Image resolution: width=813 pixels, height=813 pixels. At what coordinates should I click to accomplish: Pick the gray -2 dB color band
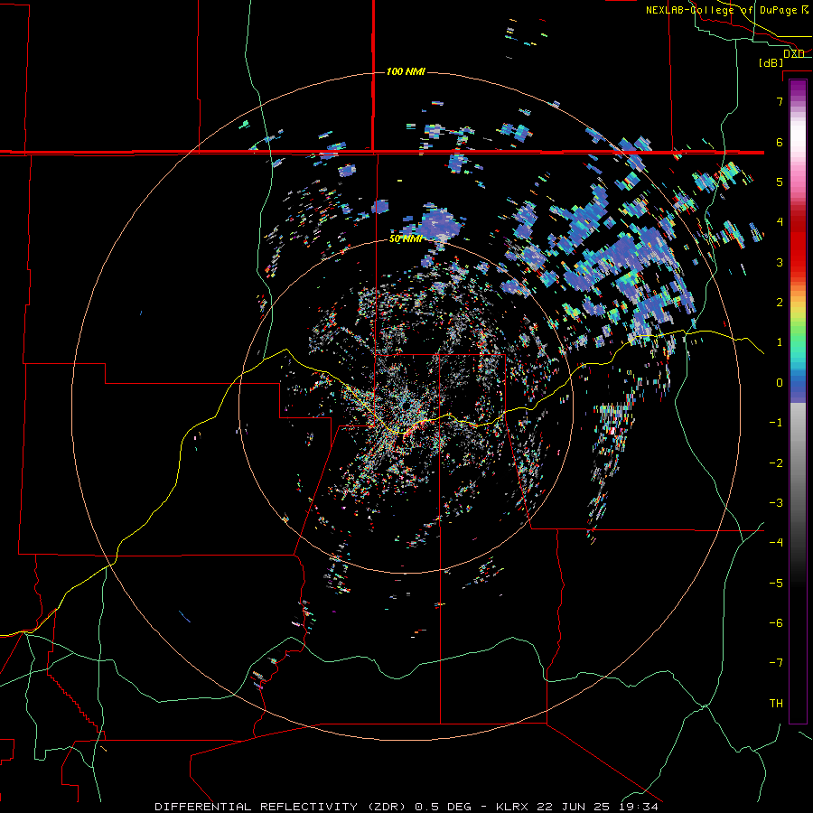[798, 463]
